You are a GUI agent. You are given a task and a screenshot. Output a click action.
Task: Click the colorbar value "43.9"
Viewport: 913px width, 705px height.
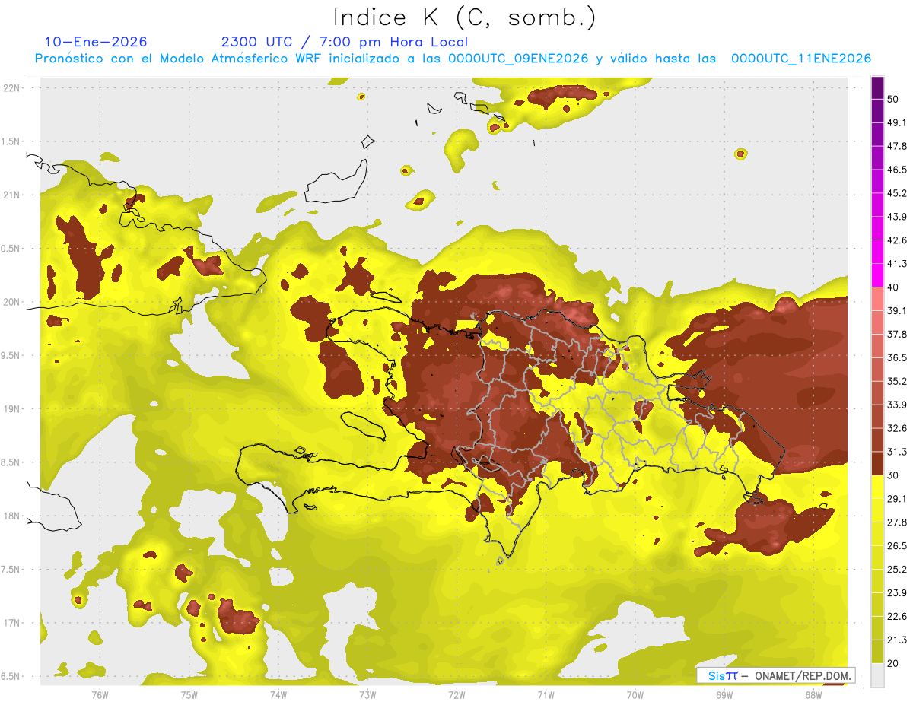[x=897, y=217]
